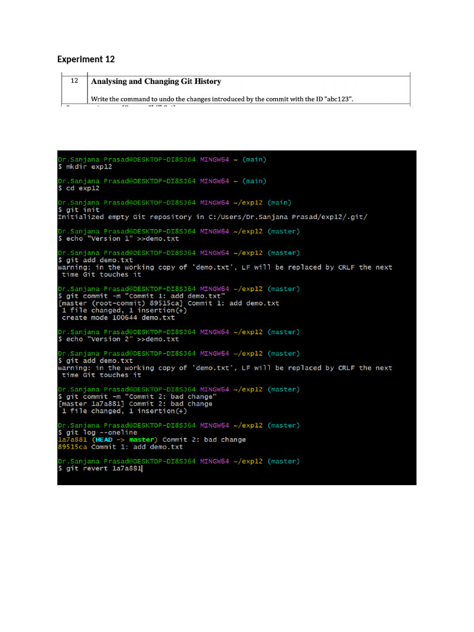This screenshot has width=474, height=632.
Task: Select the "[master 1a7a881] Commit 2: bad change" line
Action: [x=135, y=404]
